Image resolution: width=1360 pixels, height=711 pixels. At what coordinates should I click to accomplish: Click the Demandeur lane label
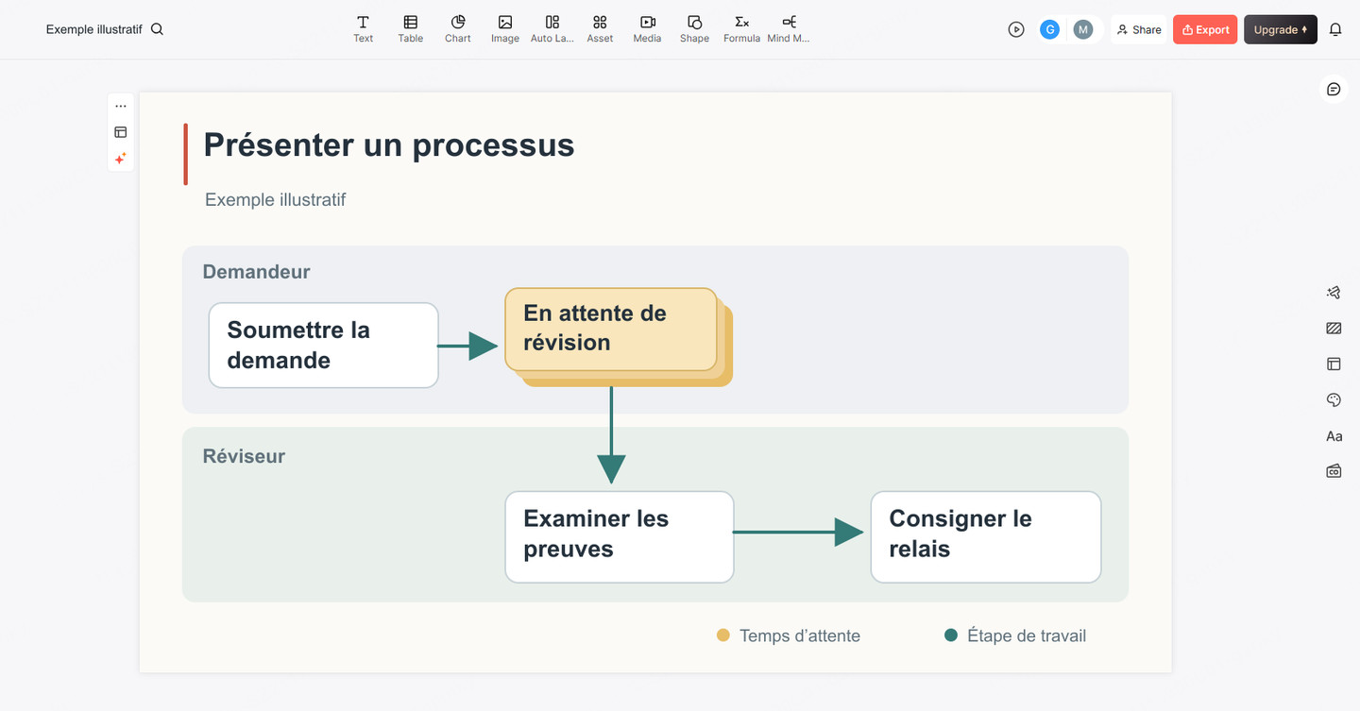point(256,272)
